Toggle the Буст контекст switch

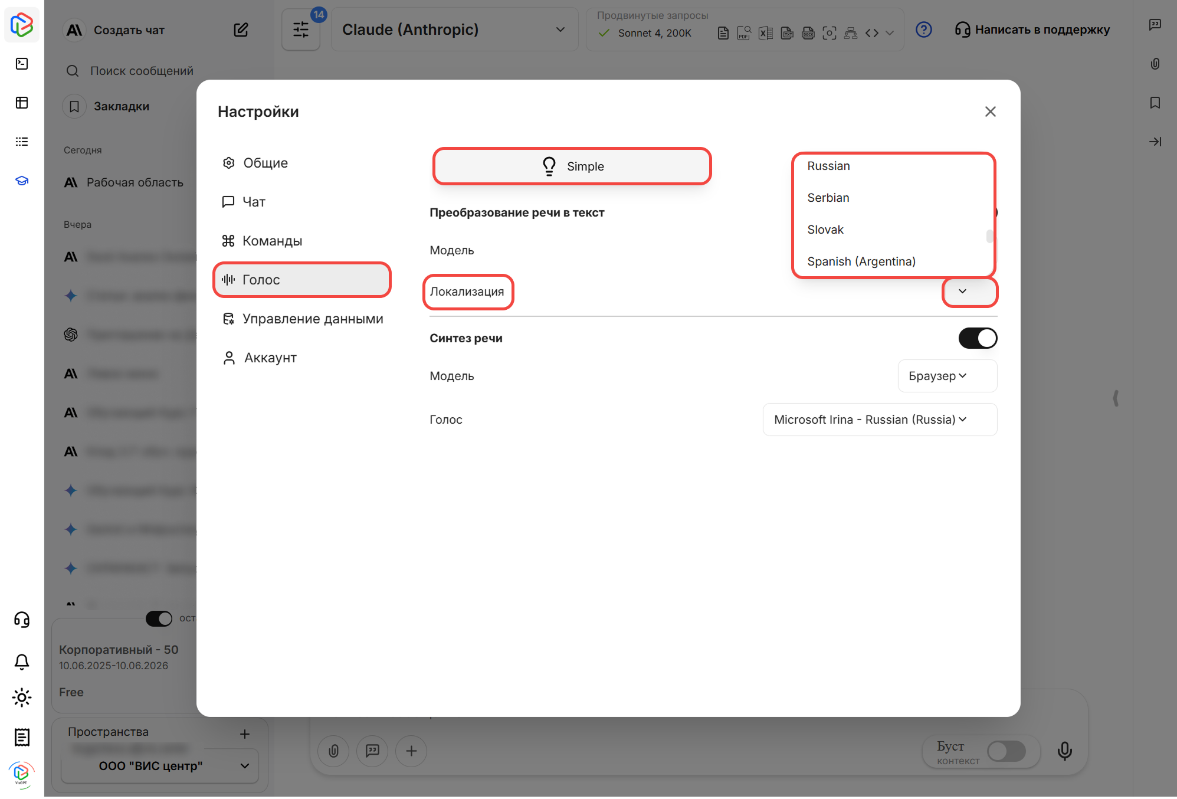click(x=1006, y=751)
